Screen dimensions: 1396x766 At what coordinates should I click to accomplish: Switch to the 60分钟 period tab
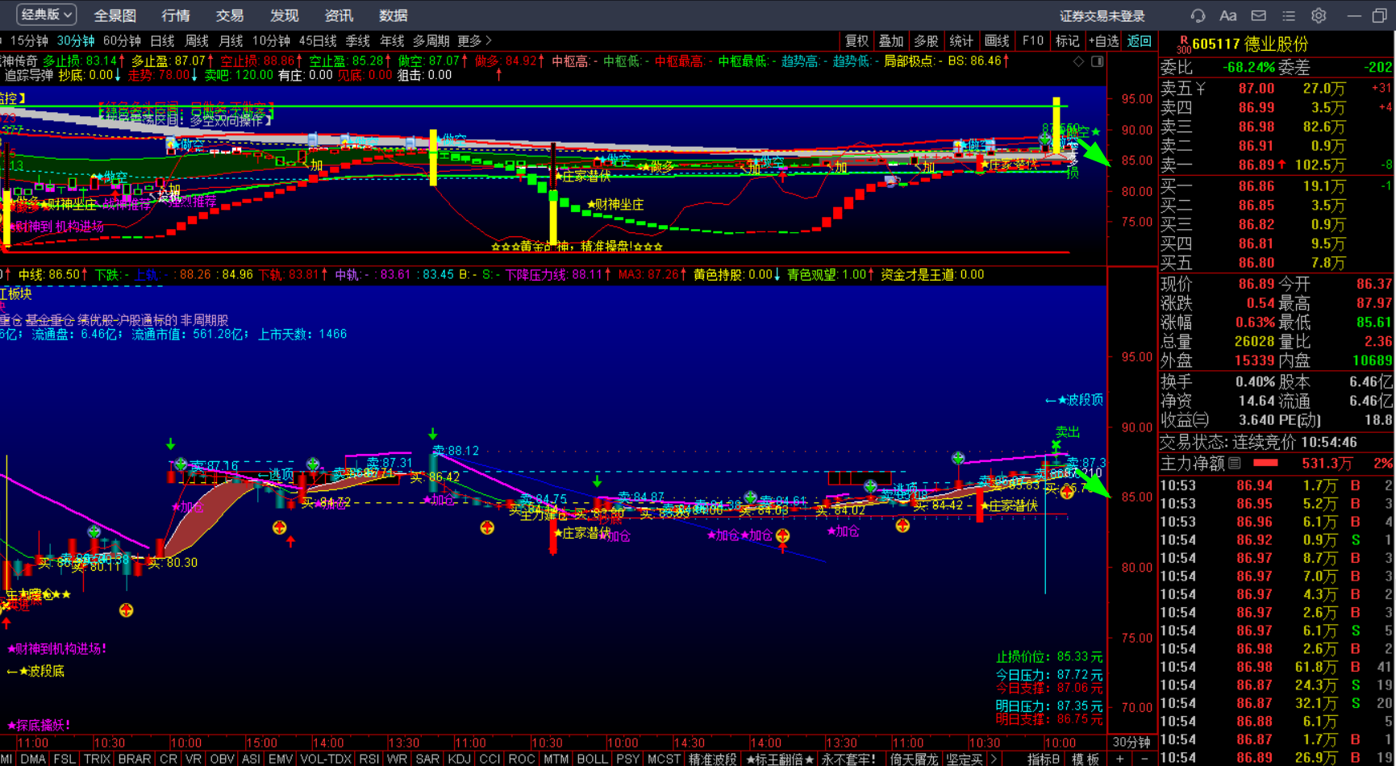click(122, 40)
